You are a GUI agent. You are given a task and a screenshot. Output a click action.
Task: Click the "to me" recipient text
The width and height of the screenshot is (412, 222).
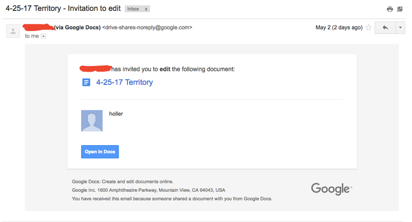tap(32, 36)
